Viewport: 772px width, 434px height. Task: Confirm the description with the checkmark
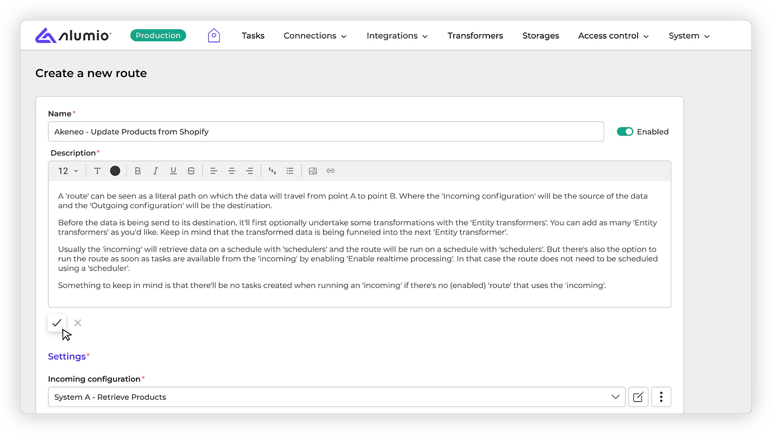tap(57, 323)
